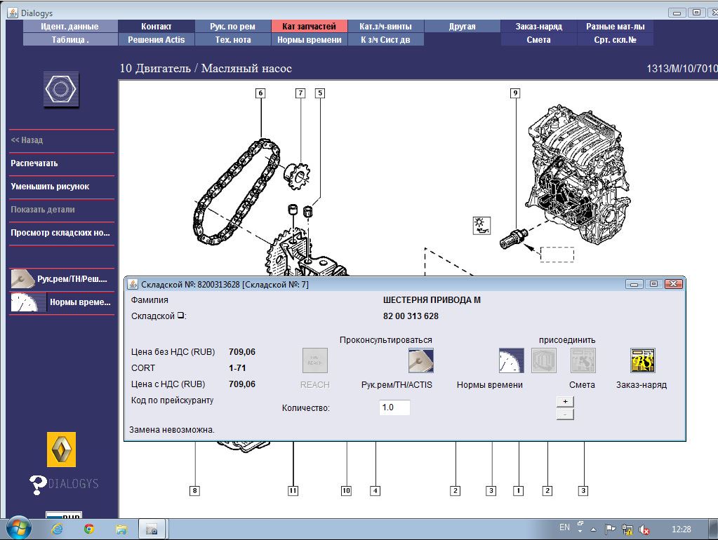This screenshot has width=718, height=540.
Task: Click the Показать детали sidebar item
Action: [61, 210]
